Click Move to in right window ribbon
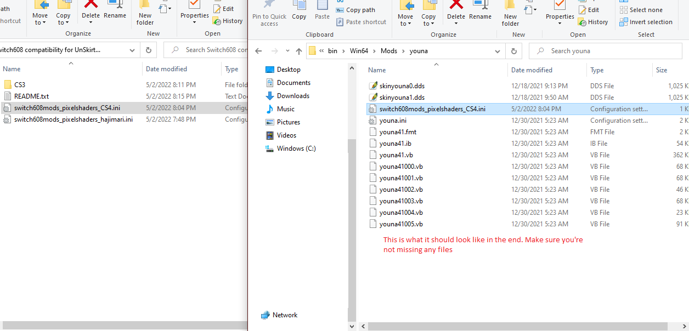Image resolution: width=689 pixels, height=331 pixels. 406,13
